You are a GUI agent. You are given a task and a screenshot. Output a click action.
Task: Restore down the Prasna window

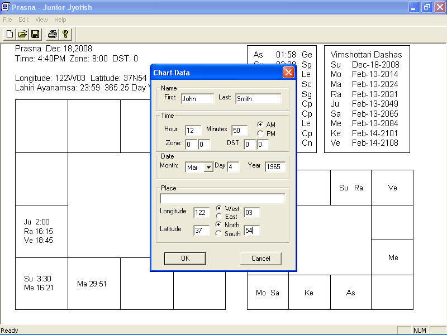tap(427, 7)
